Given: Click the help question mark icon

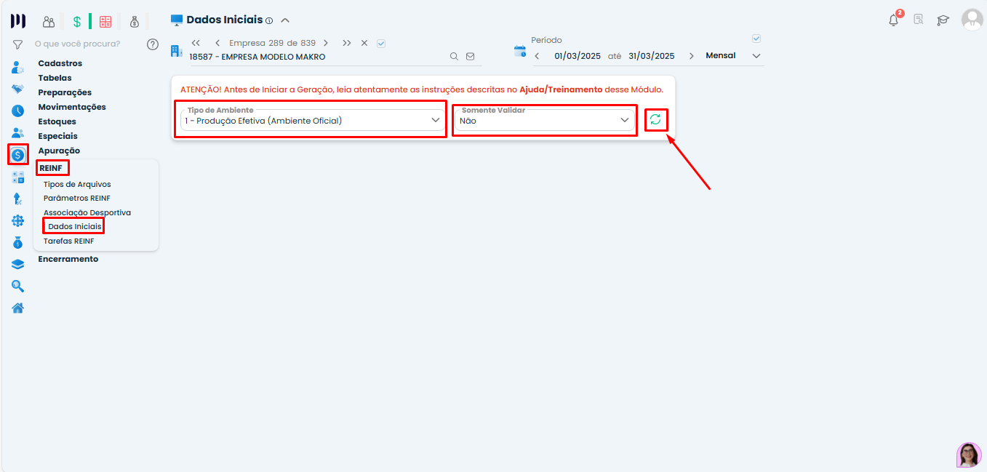Looking at the screenshot, I should 153,44.
